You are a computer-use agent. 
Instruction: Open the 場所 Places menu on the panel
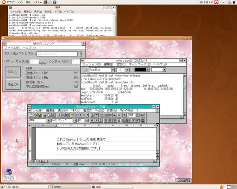click(x=28, y=2)
